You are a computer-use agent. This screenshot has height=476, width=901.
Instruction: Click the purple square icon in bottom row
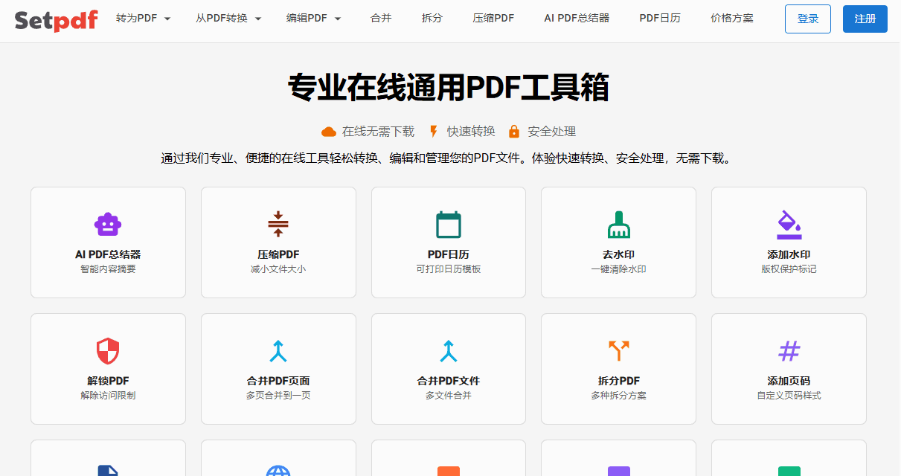click(618, 471)
